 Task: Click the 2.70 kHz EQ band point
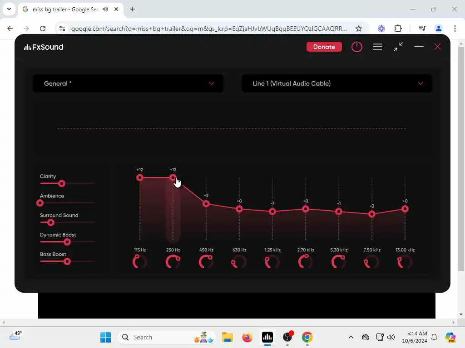pos(306,209)
